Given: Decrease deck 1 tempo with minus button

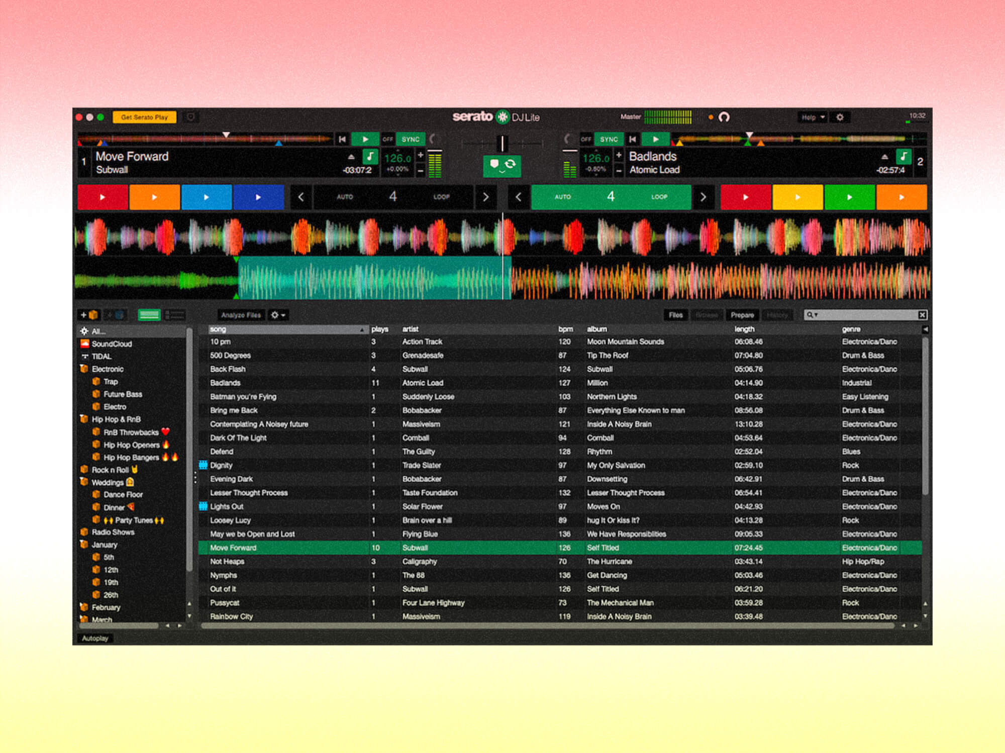Looking at the screenshot, I should click(421, 171).
